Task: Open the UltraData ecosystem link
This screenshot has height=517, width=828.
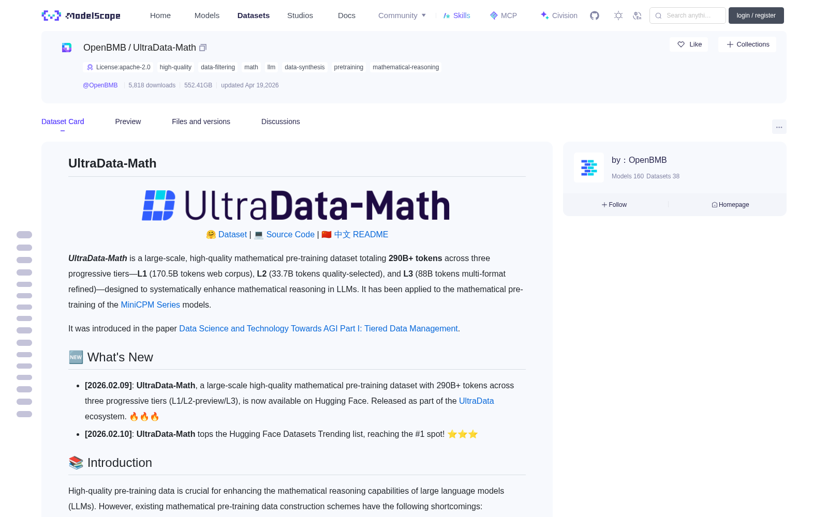Action: click(x=477, y=401)
